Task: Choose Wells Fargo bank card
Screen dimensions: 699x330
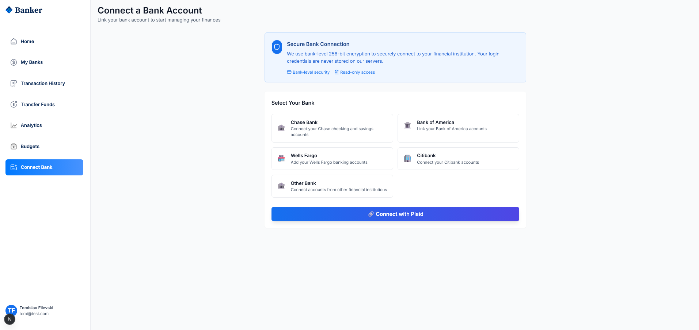Action: click(x=332, y=159)
